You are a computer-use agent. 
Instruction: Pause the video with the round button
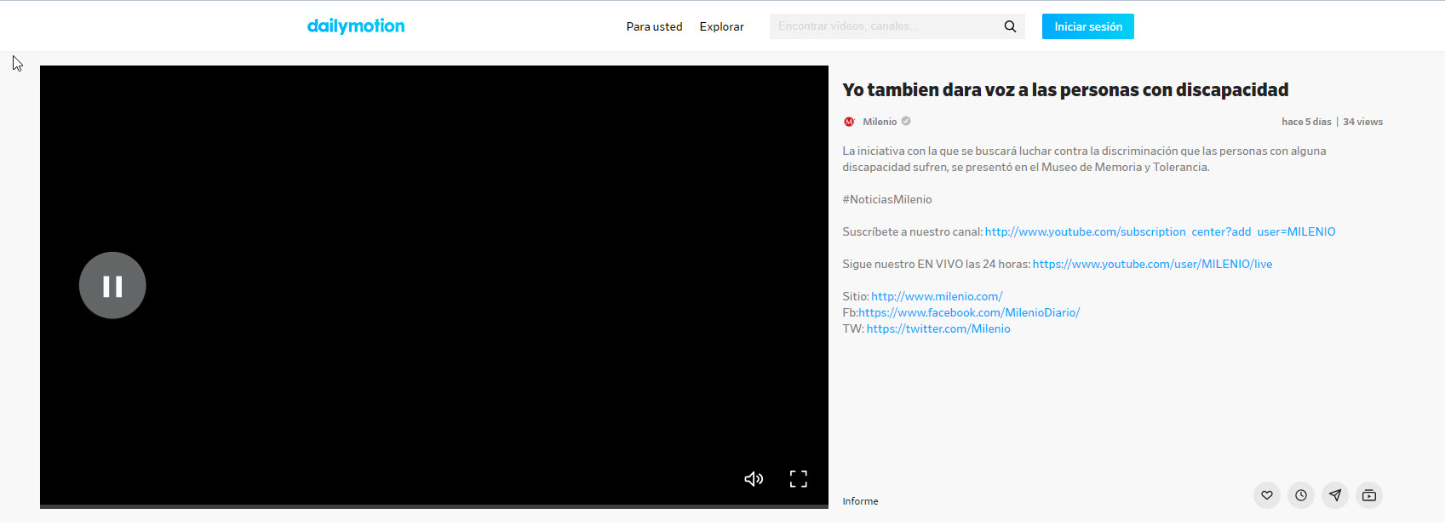(112, 286)
